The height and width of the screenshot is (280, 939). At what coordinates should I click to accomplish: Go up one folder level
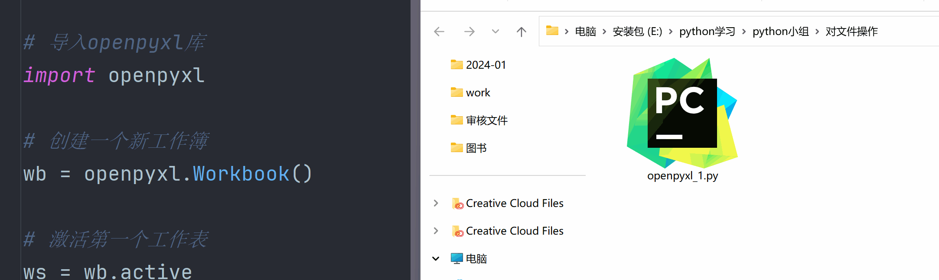[522, 32]
